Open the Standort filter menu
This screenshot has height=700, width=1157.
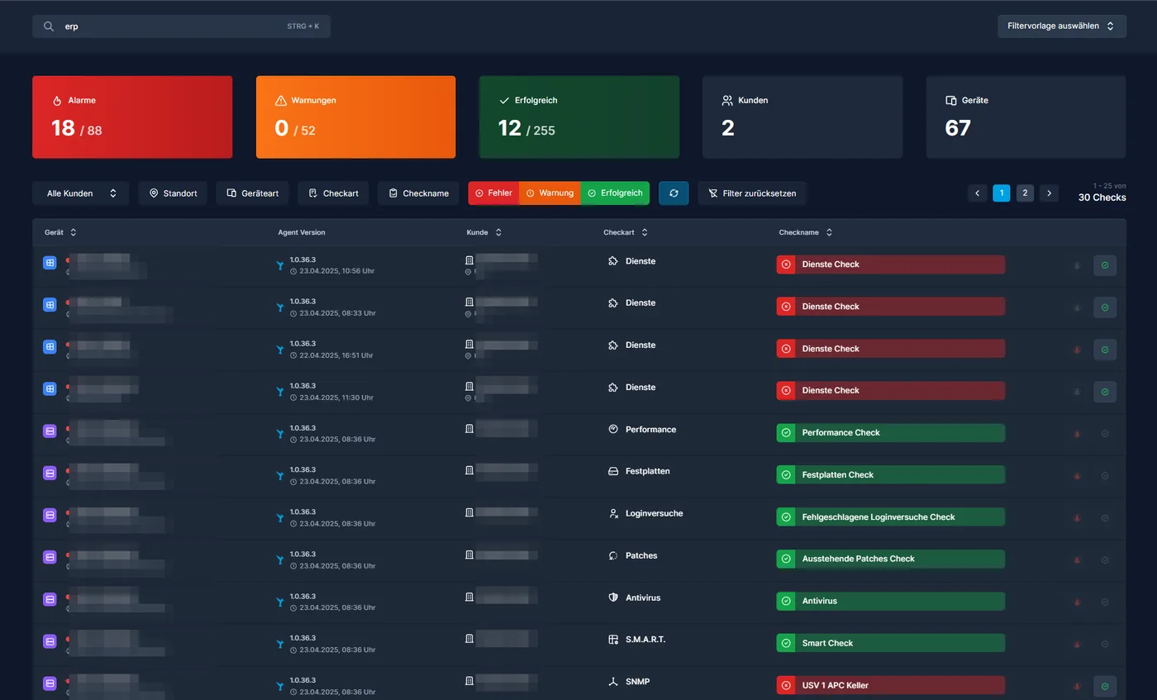(173, 193)
